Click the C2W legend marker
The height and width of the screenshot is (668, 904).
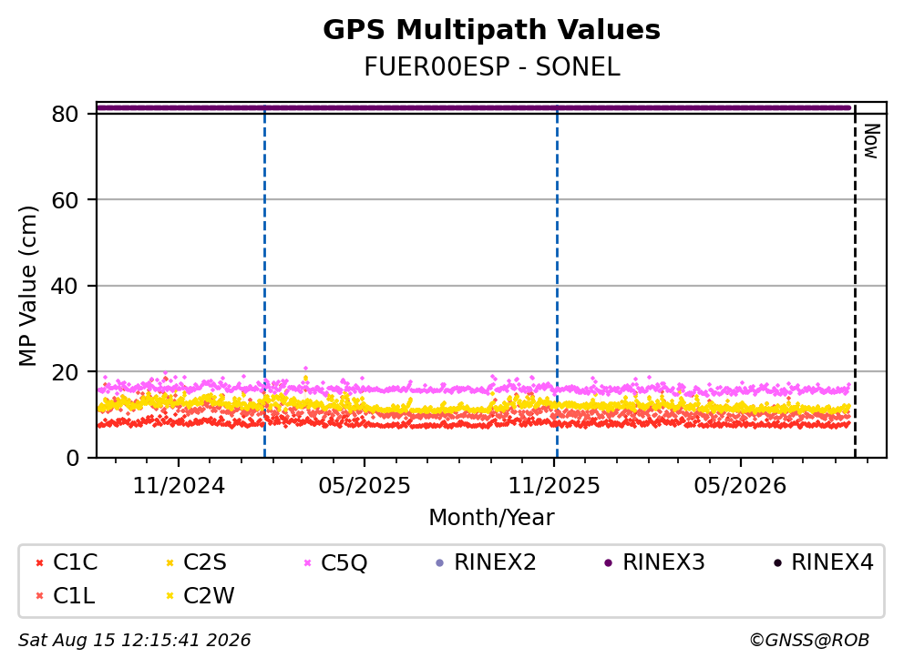click(x=169, y=596)
